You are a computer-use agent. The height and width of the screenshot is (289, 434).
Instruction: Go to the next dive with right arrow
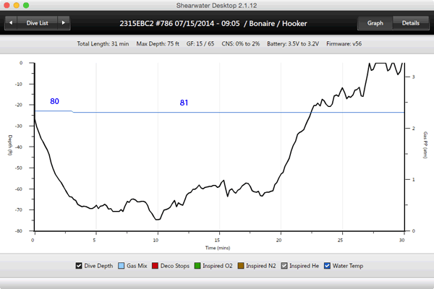(64, 23)
